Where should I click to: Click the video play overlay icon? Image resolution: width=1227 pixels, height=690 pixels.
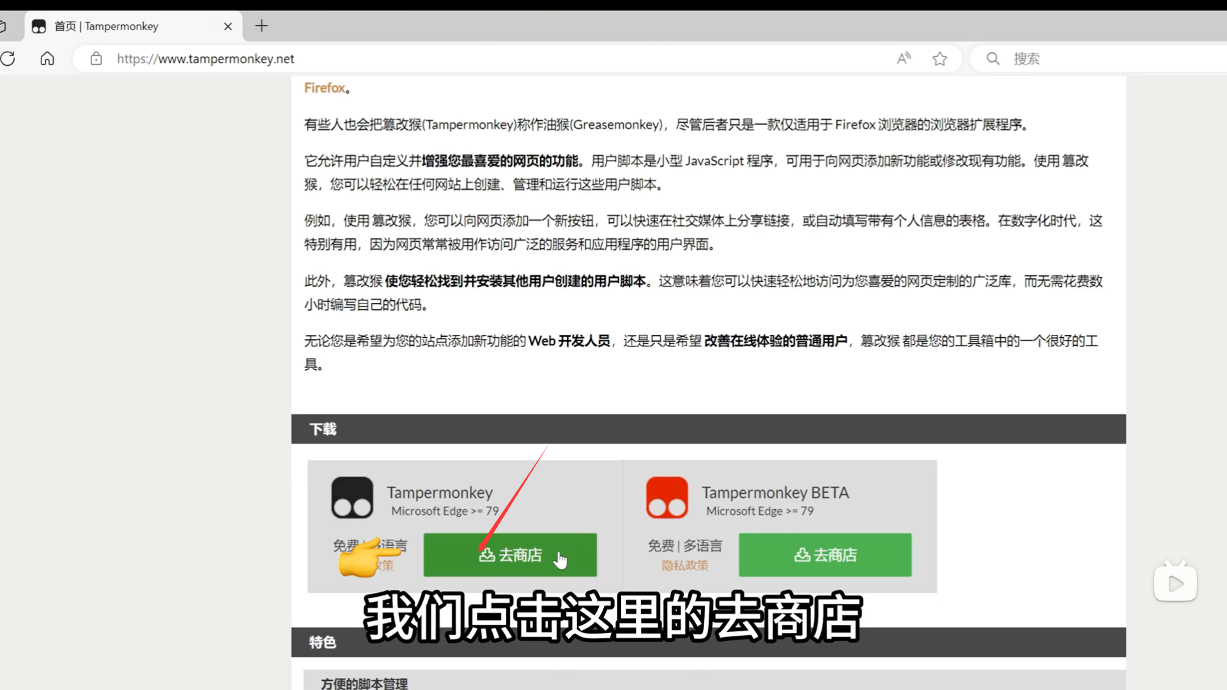tap(1175, 583)
